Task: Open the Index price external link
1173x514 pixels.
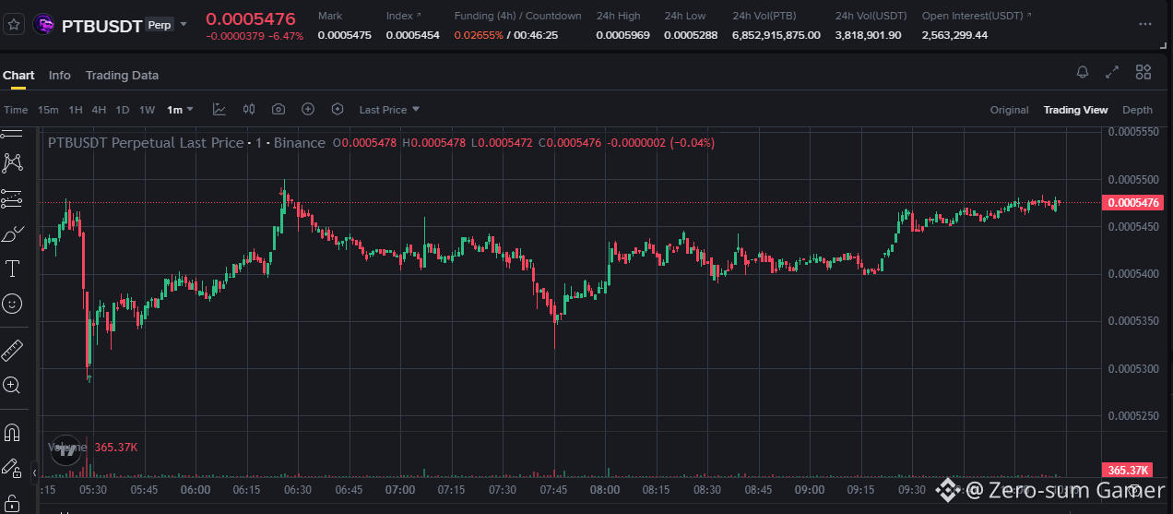Action: click(x=419, y=16)
